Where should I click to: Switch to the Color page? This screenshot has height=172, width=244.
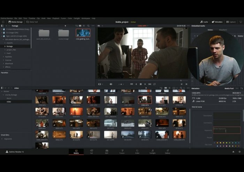point(137,152)
